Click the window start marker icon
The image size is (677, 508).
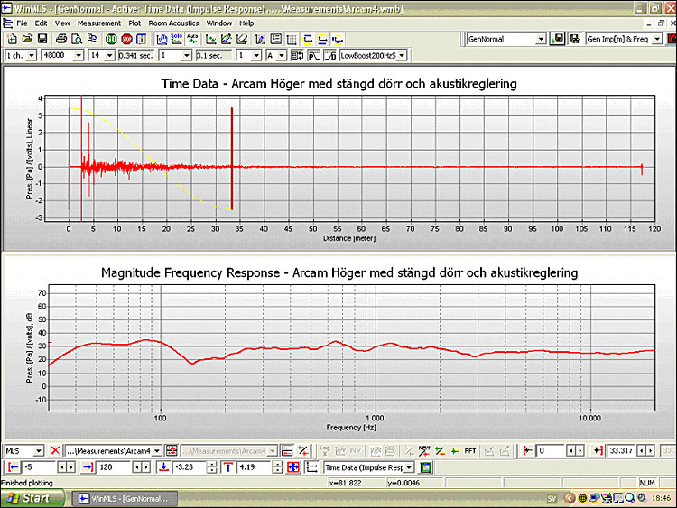click(528, 451)
